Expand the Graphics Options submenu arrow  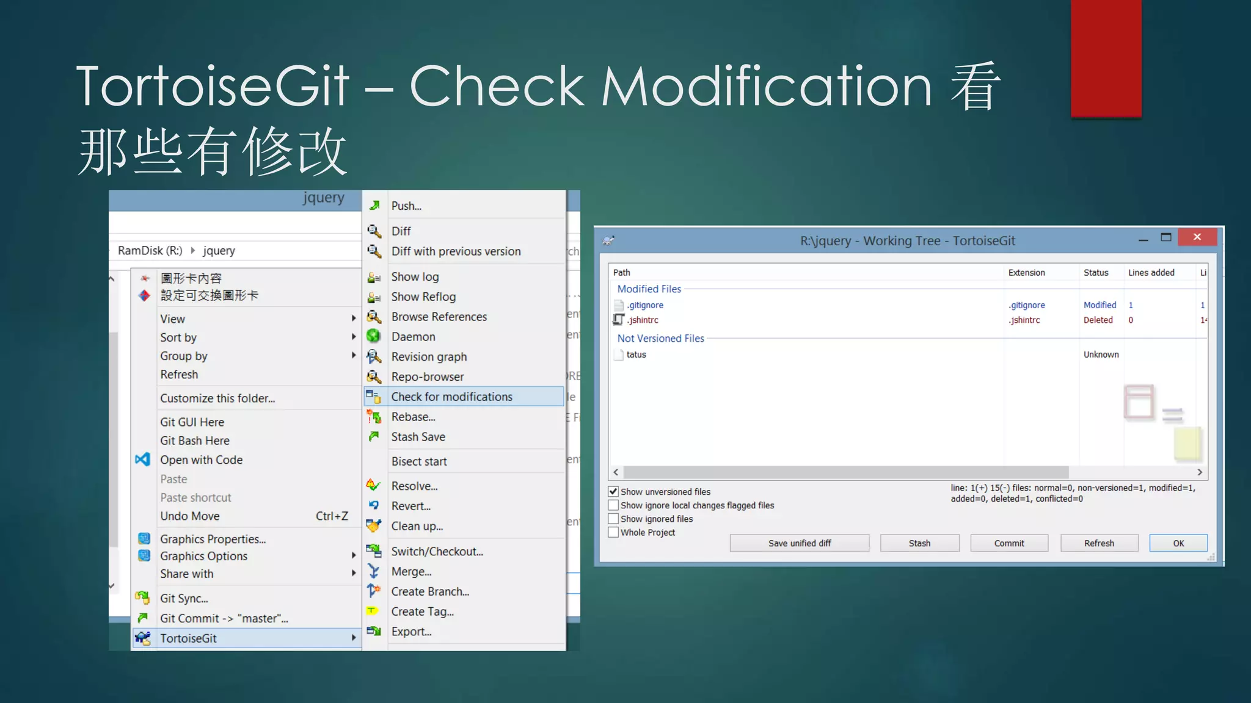coord(354,556)
